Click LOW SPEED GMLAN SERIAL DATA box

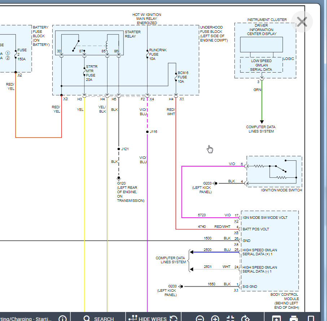261,65
